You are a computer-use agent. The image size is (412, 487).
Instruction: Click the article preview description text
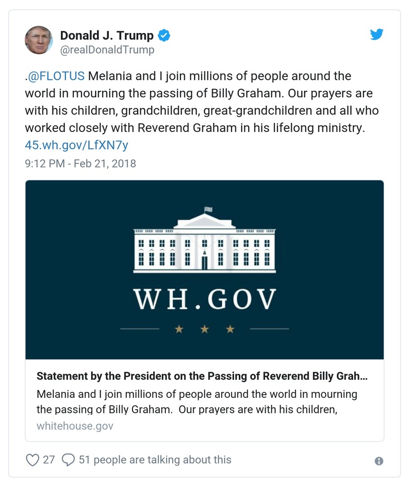[196, 400]
